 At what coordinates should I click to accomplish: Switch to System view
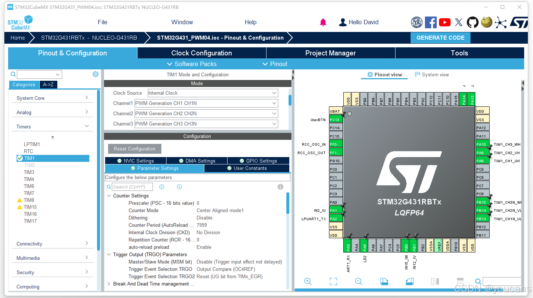[432, 74]
